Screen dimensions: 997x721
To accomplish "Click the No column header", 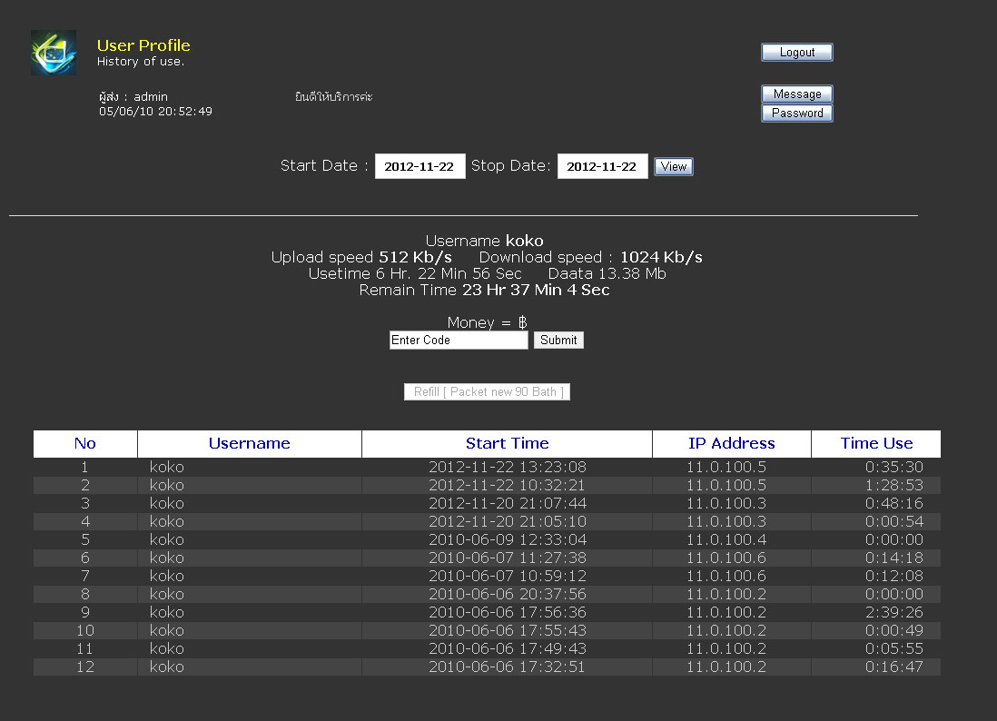I will (x=85, y=444).
